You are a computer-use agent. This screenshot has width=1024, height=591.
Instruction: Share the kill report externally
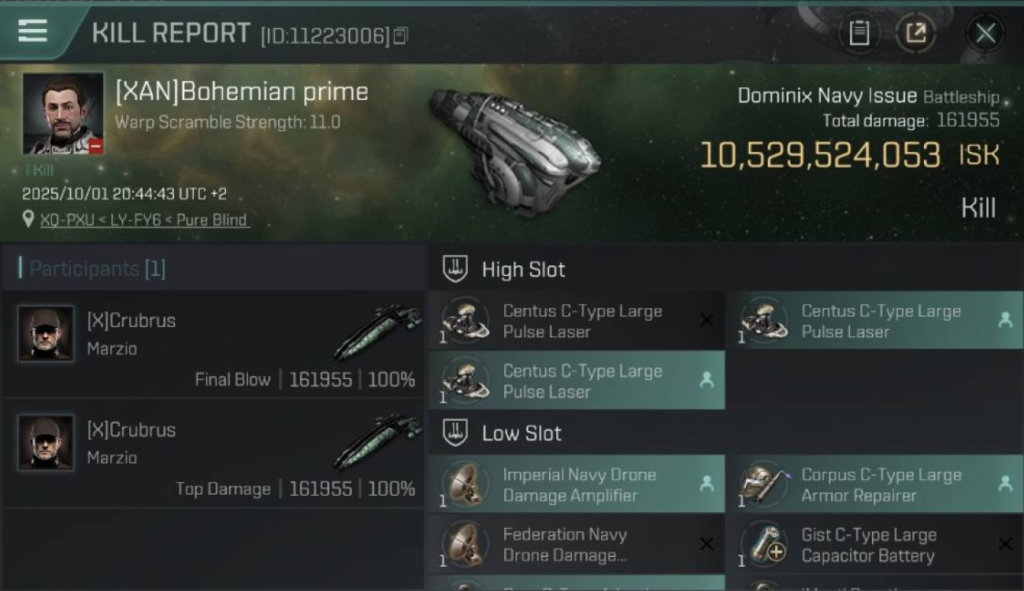click(916, 33)
